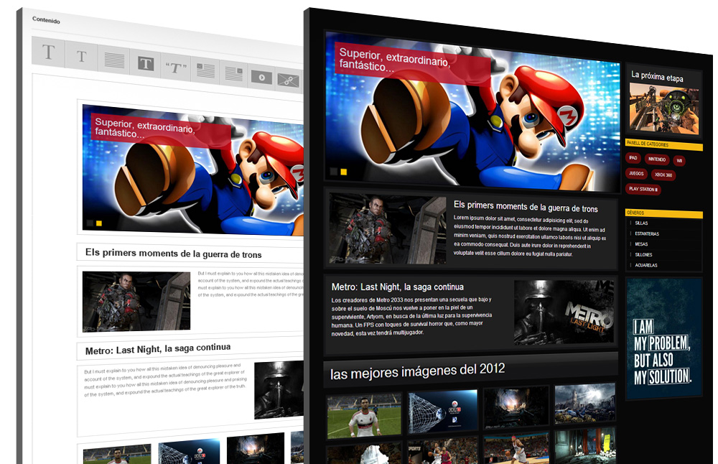Open the Contenido section label in the editor
This screenshot has height=464, width=718.
(46, 20)
